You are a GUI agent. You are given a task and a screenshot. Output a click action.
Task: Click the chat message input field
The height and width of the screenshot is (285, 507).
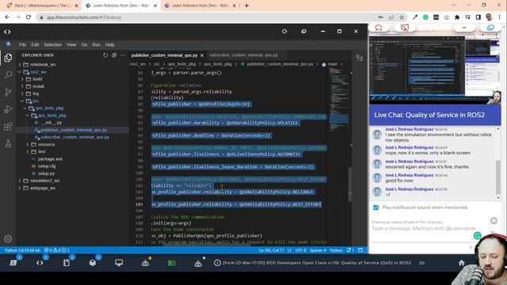click(424, 229)
